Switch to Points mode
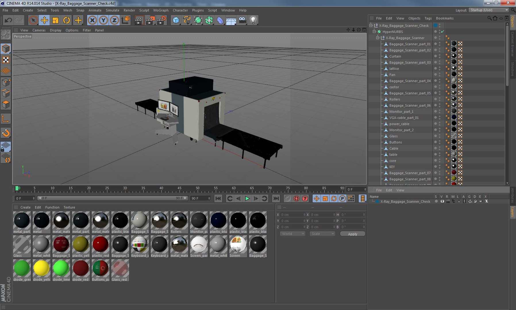516x310 pixels. pyautogui.click(x=6, y=82)
